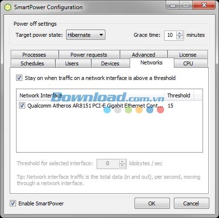
Task: Increase grace time with the up arrow
Action: pos(179,33)
